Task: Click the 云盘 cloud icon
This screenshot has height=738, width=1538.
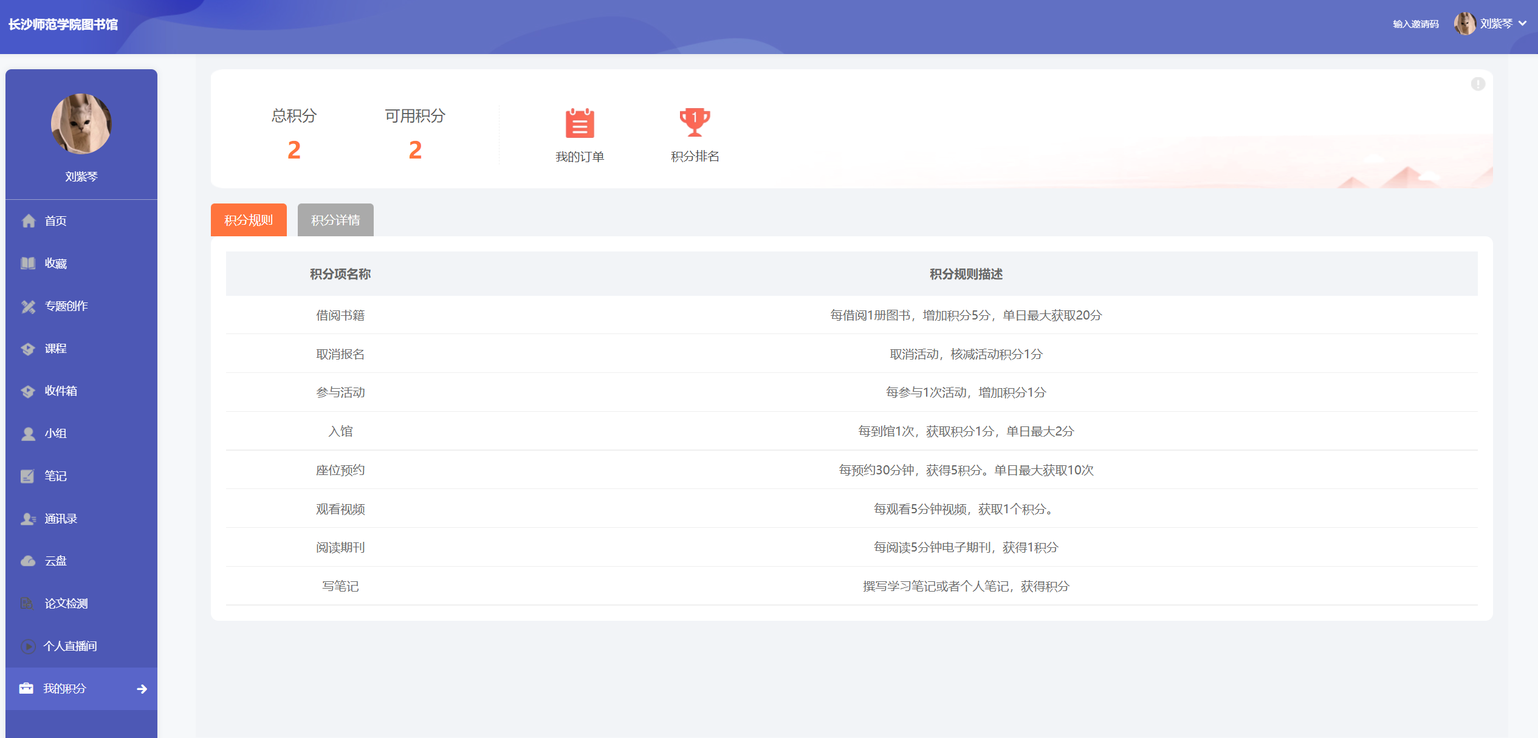Action: 28,561
